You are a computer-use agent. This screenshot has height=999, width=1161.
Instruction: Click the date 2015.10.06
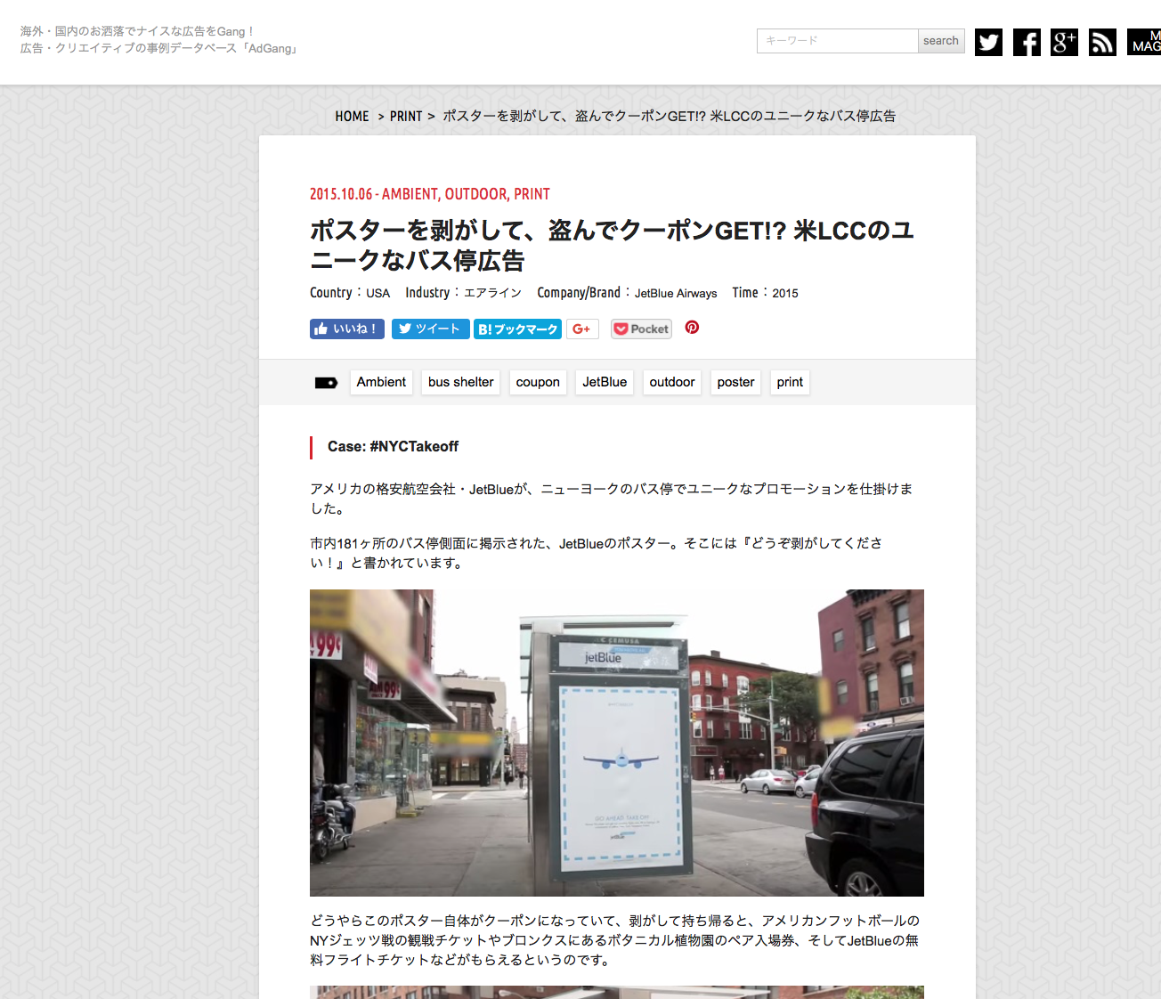341,194
